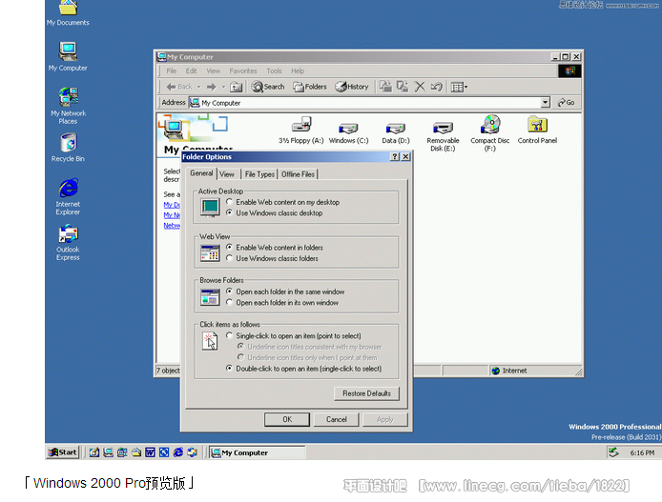Launch Internet Explorer from Quick Launch
Image resolution: width=662 pixels, height=502 pixels.
178,452
